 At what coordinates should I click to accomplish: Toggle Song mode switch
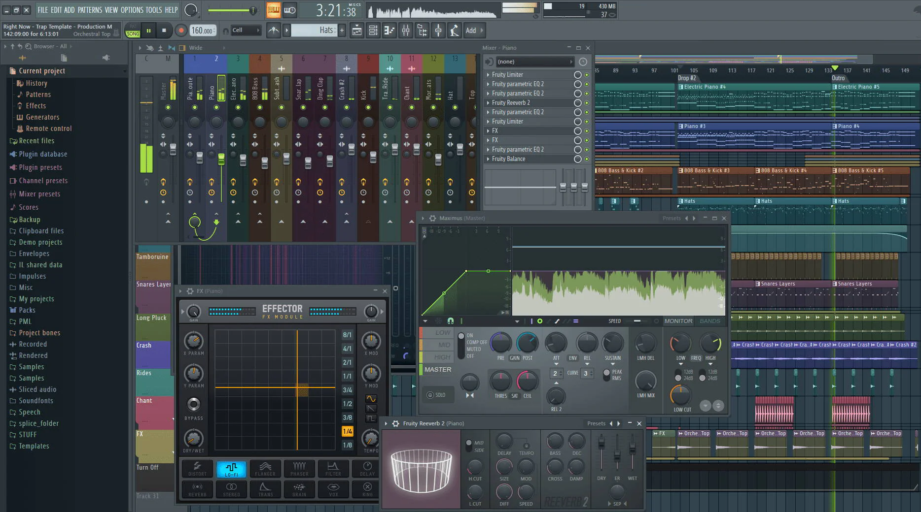point(133,31)
